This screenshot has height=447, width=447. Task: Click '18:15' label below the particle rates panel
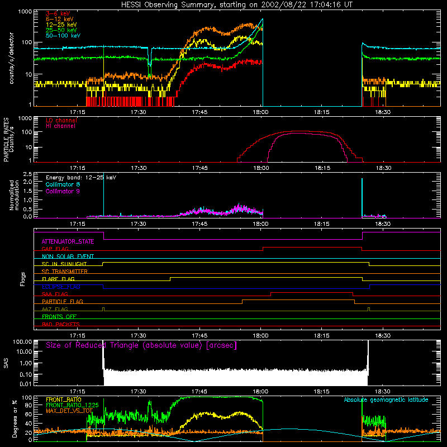(322, 168)
